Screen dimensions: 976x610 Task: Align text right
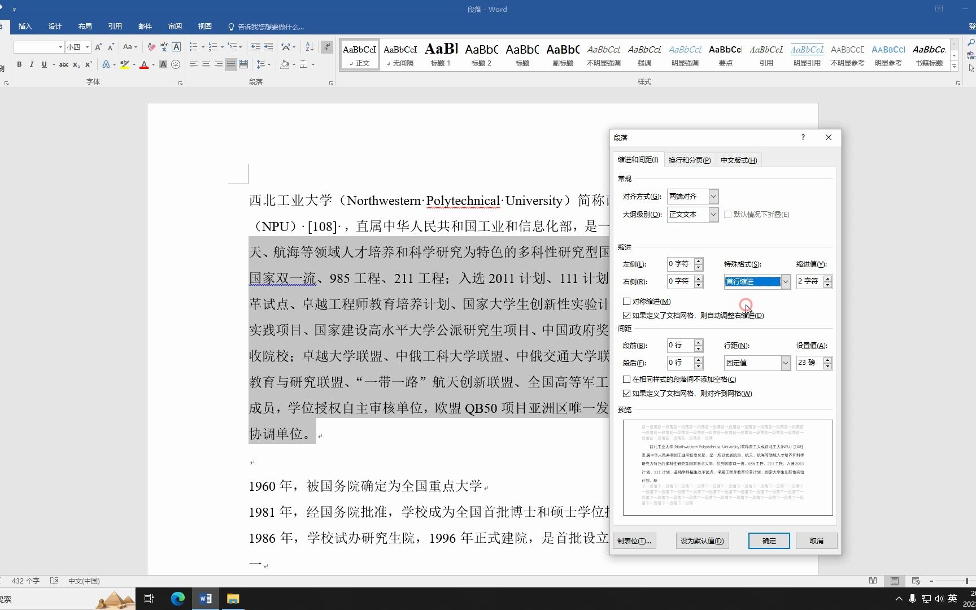219,64
